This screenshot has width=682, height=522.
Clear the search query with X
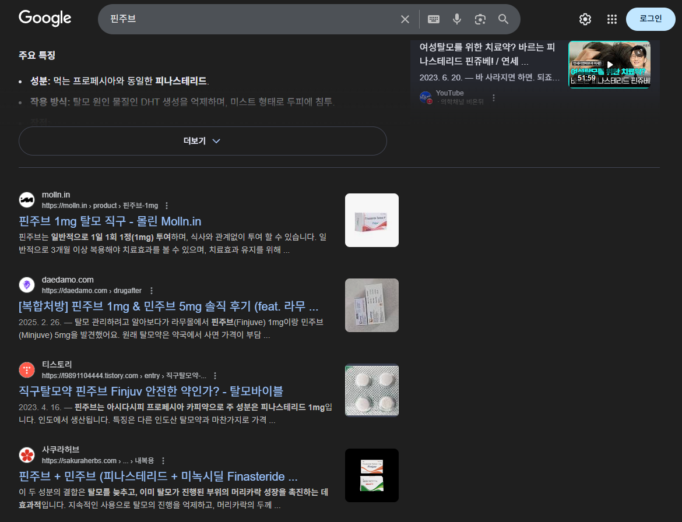pyautogui.click(x=405, y=19)
